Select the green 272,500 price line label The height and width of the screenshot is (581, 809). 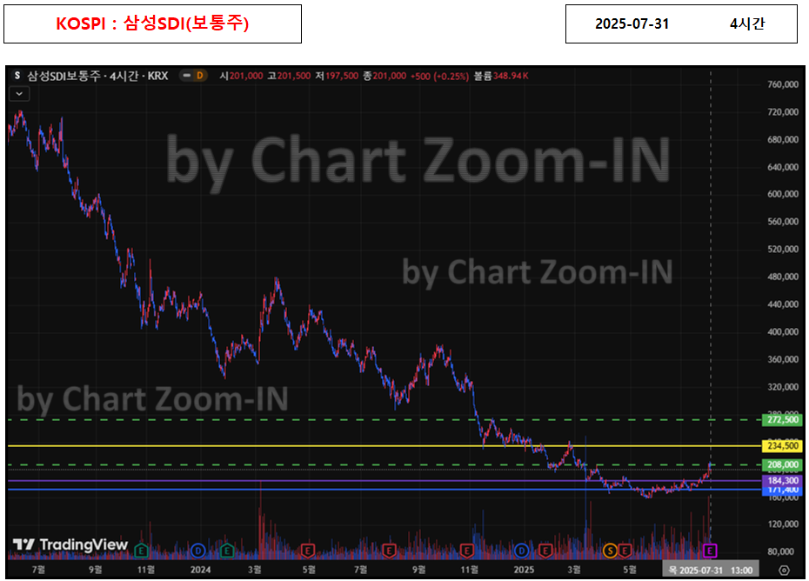click(782, 419)
